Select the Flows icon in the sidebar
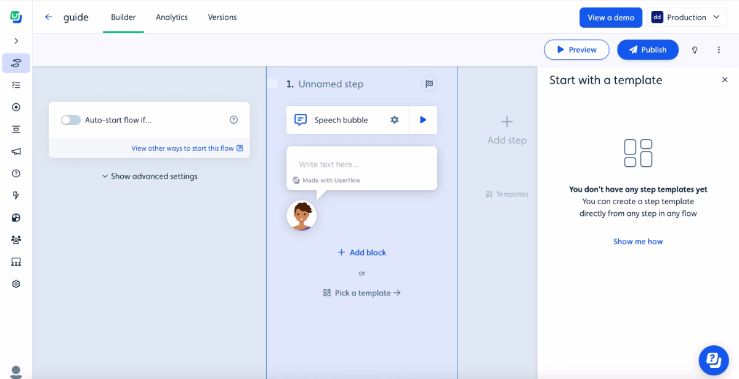The image size is (739, 379). click(x=16, y=63)
